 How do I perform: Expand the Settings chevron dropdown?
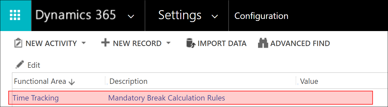[215, 16]
